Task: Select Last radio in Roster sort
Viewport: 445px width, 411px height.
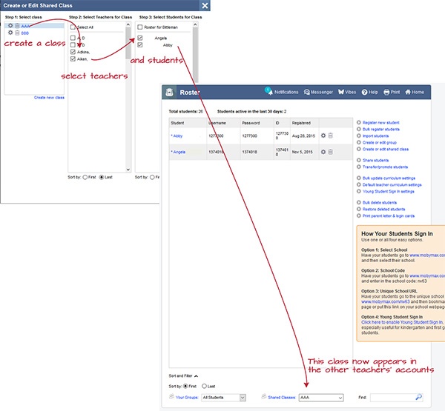Action: 204,386
